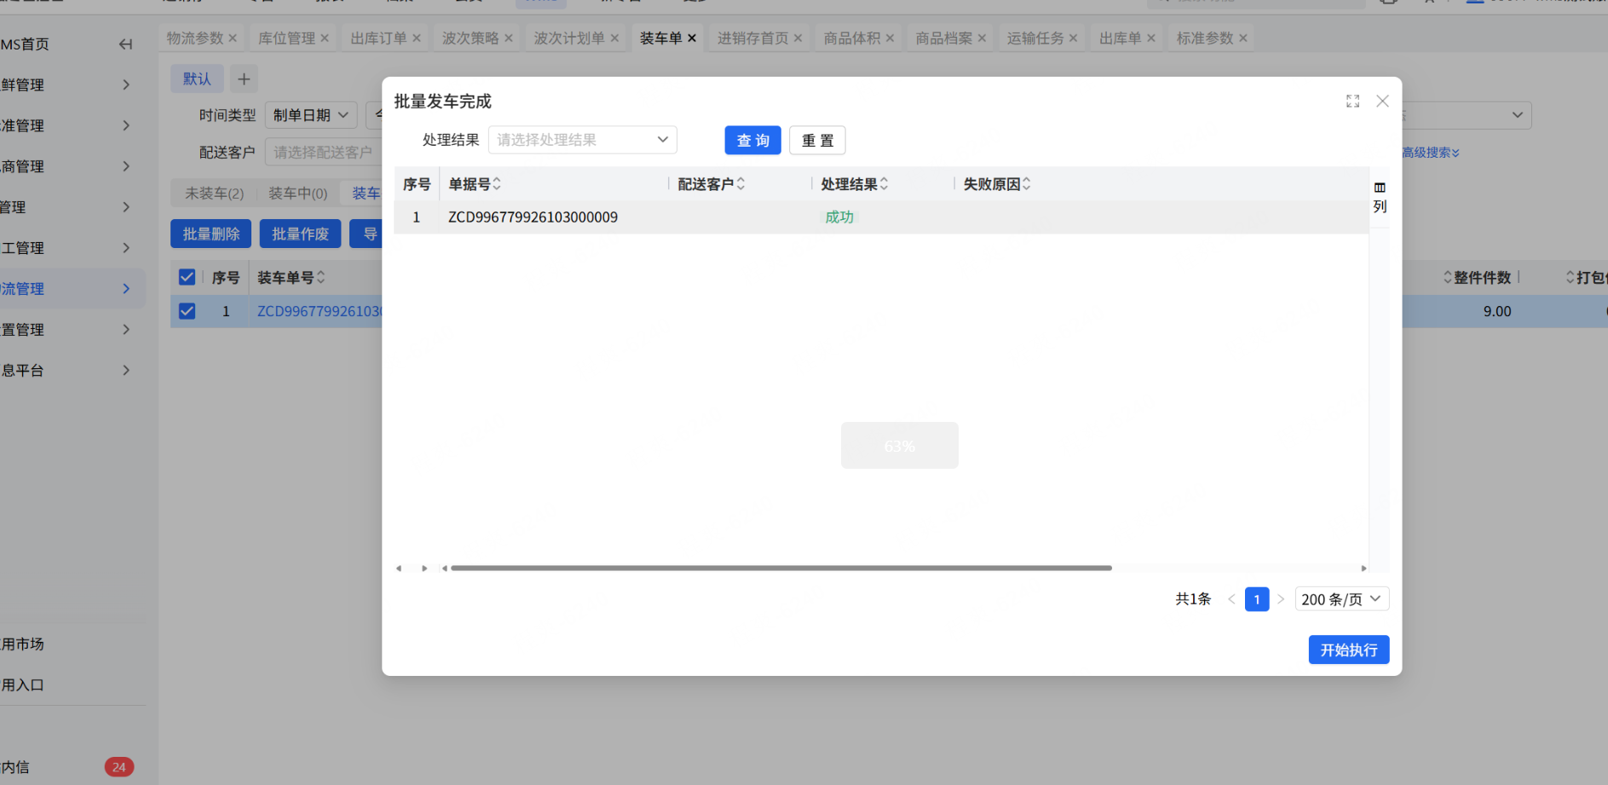
Task: Close the 批量发车完成 dialog
Action: 1382,101
